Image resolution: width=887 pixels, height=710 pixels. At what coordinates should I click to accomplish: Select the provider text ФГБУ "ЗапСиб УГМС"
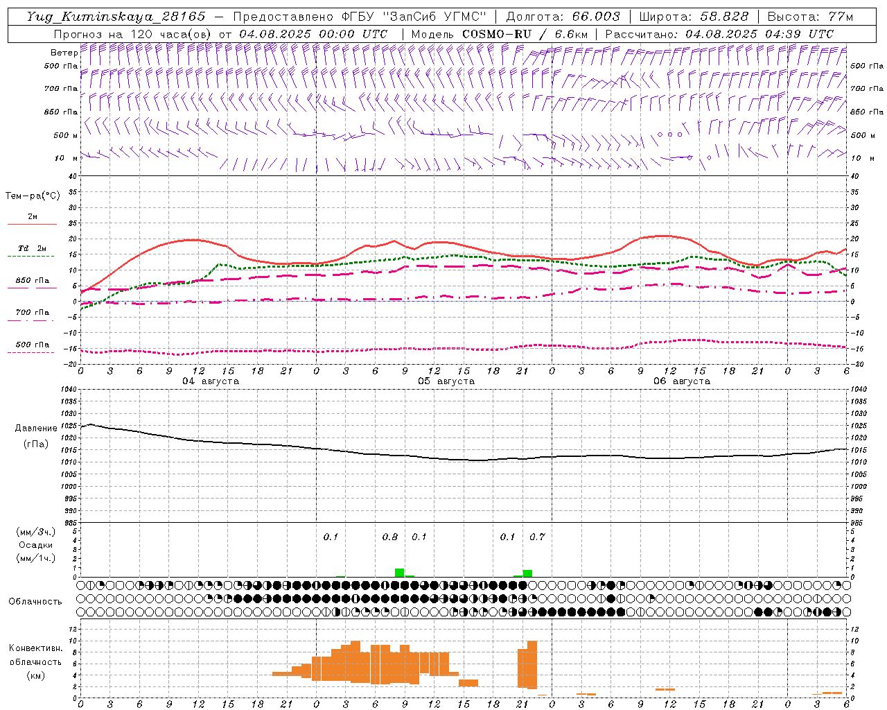click(x=414, y=17)
